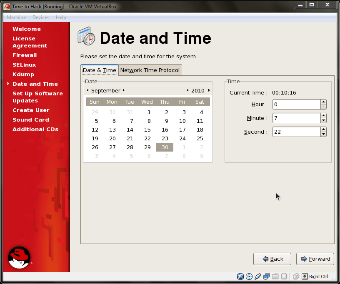Click Date and Time sidebar step
The image size is (340, 284).
(x=35, y=84)
